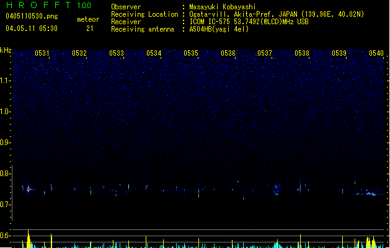The width and height of the screenshot is (390, 248).
Task: Click the long red echo trail near 0540
Action: pyautogui.click(x=371, y=193)
